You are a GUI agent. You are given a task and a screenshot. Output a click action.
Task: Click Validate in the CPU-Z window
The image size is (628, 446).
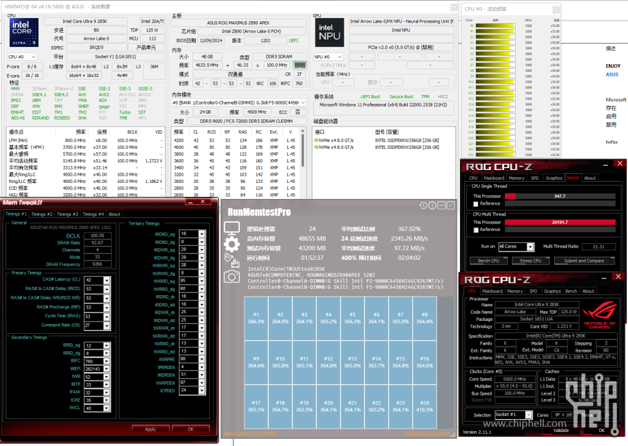pyautogui.click(x=561, y=430)
